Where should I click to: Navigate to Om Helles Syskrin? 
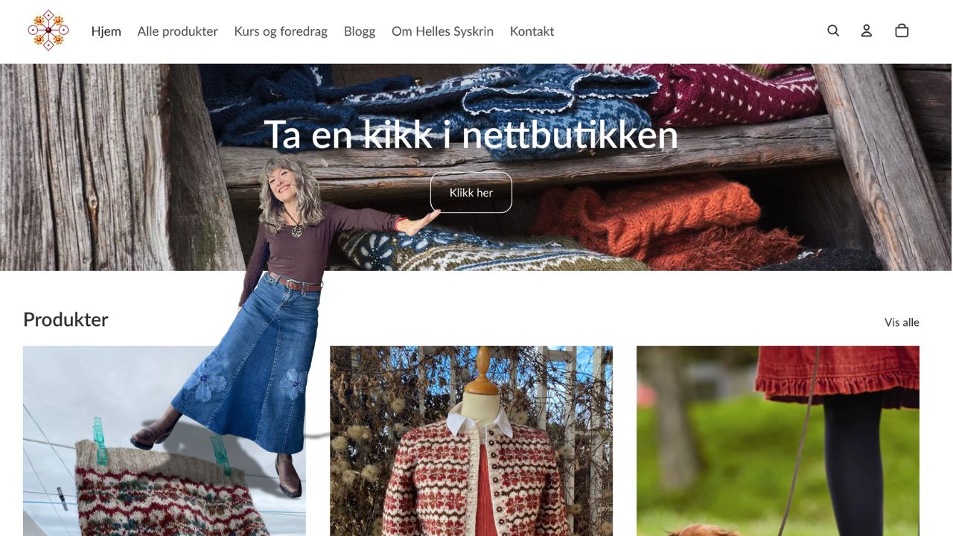pyautogui.click(x=442, y=31)
